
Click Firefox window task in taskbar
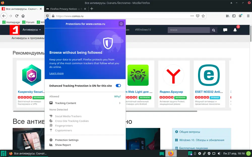[x=28, y=153]
